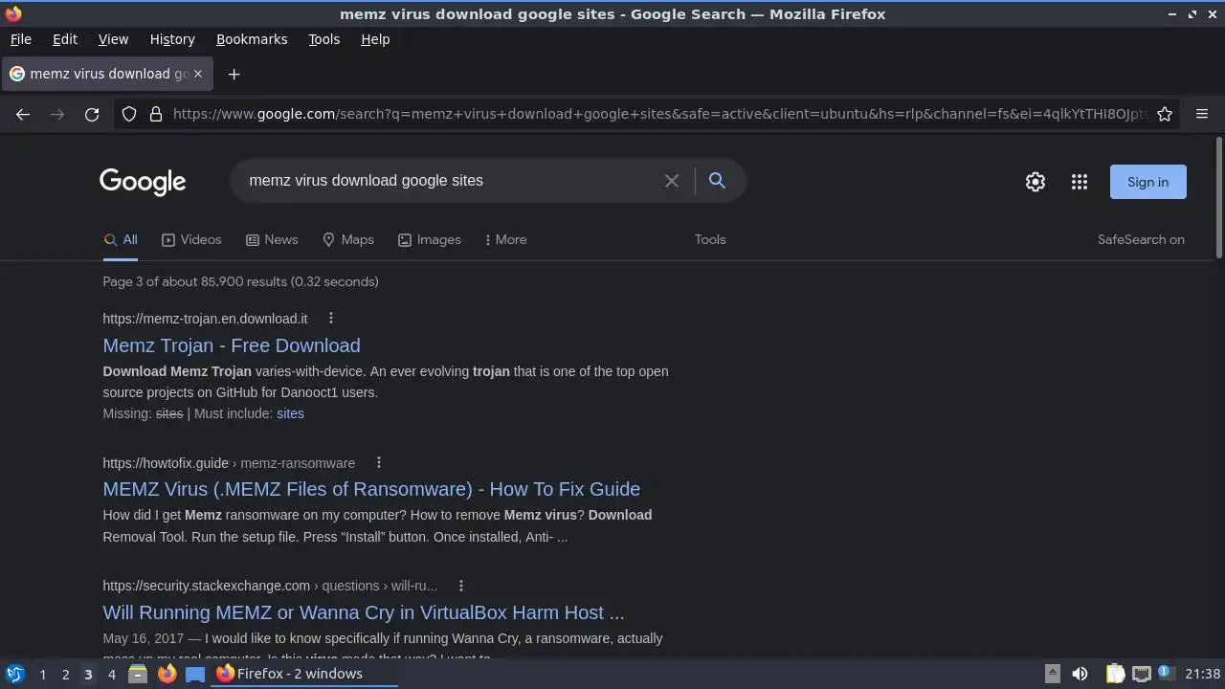Open the Tools menu in menu bar
1225x689 pixels.
(x=323, y=39)
